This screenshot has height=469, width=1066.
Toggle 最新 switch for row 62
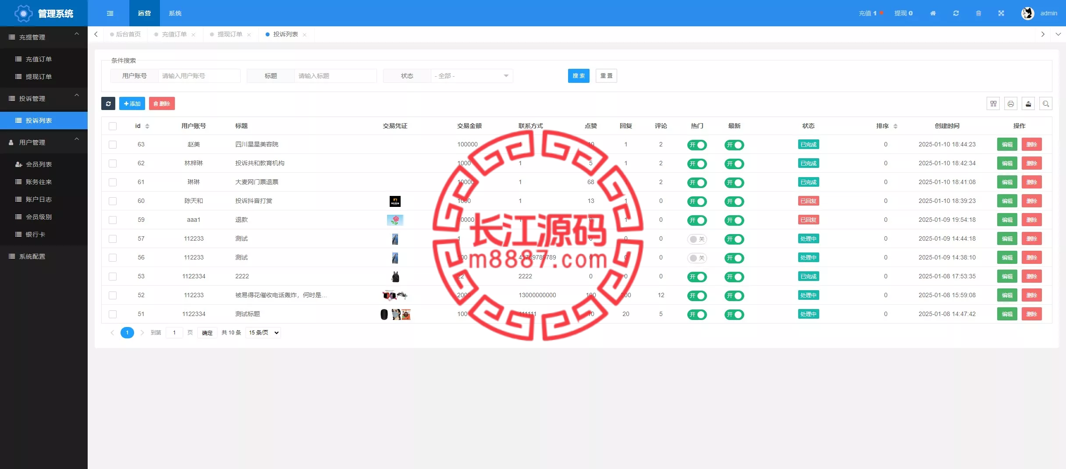point(734,164)
